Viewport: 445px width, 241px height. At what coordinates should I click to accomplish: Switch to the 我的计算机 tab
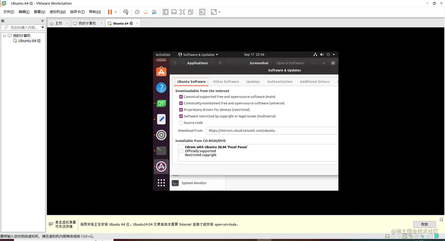coord(87,23)
